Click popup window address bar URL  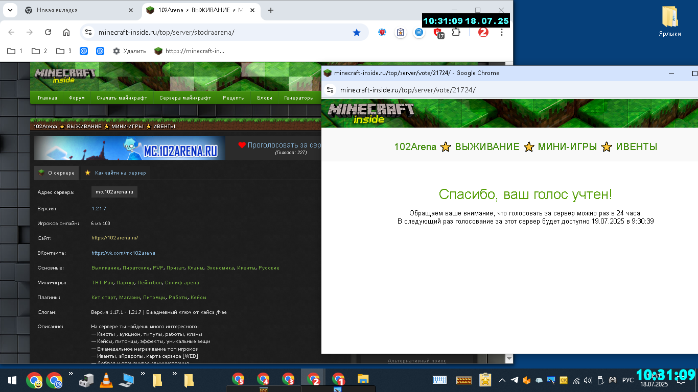[x=408, y=90]
